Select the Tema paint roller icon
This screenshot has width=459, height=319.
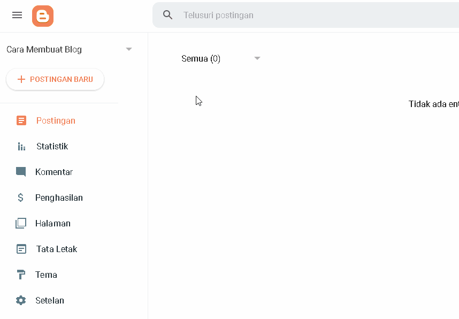tap(21, 275)
